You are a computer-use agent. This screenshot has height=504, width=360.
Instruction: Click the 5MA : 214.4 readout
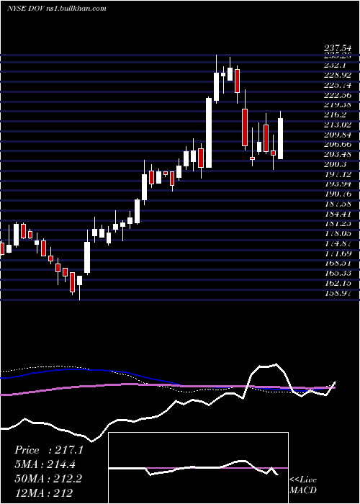46,464
